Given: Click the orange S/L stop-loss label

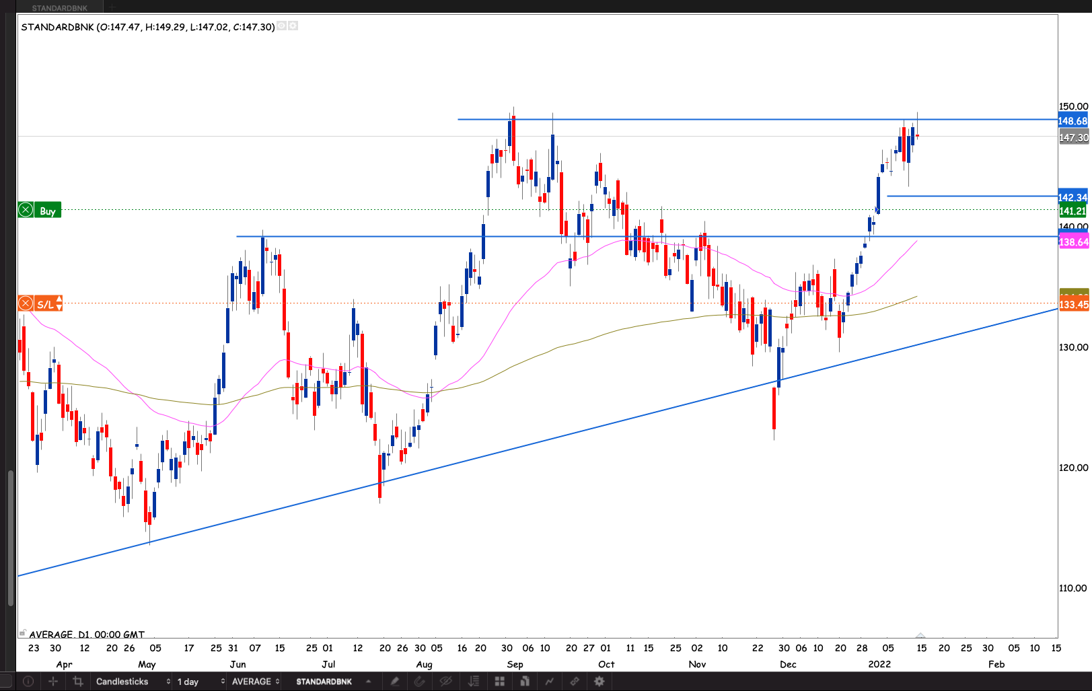Looking at the screenshot, I should (x=46, y=304).
